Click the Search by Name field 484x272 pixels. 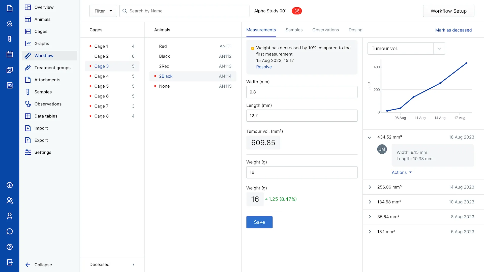[x=184, y=11]
